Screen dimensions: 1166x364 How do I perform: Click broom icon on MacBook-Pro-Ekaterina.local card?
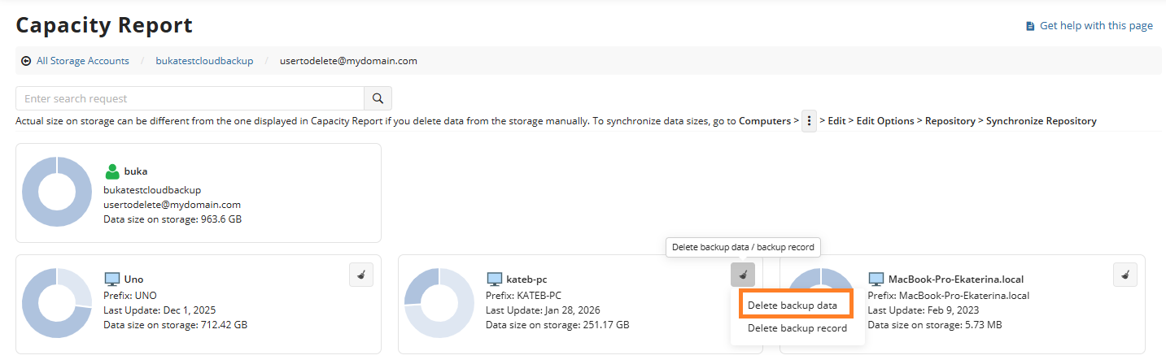pos(1125,275)
